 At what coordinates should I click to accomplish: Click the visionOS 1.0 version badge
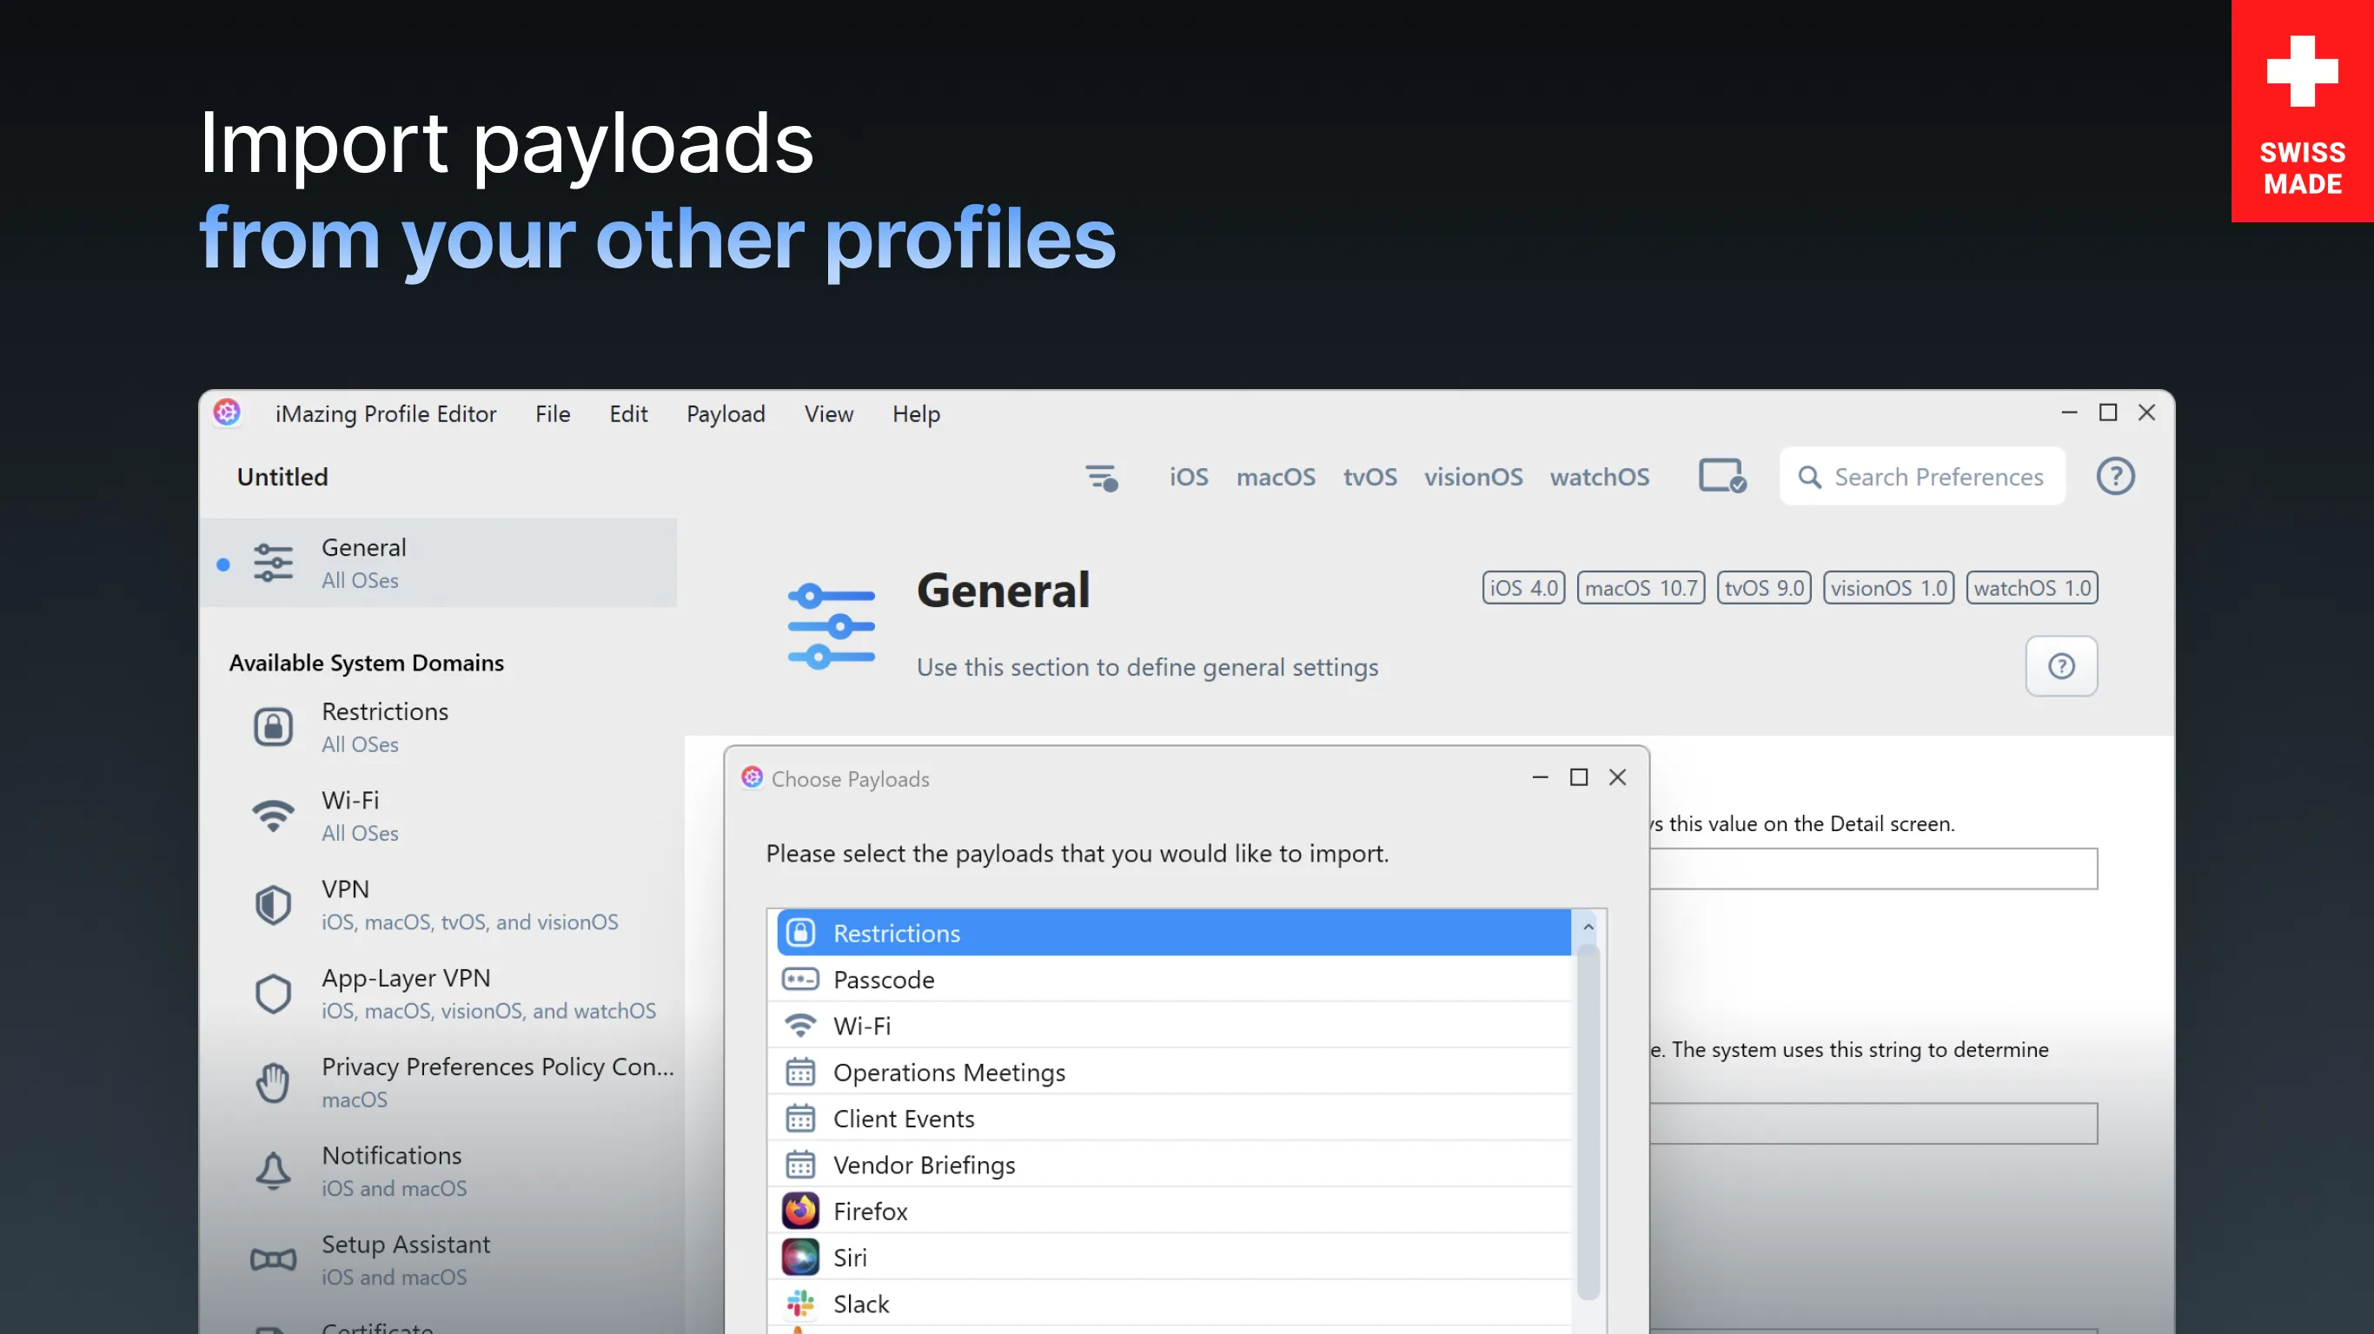click(x=1888, y=588)
